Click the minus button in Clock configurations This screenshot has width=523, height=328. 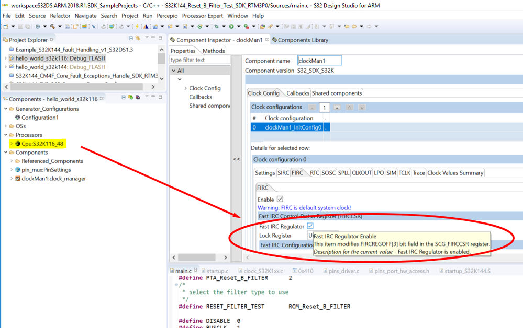[312, 108]
